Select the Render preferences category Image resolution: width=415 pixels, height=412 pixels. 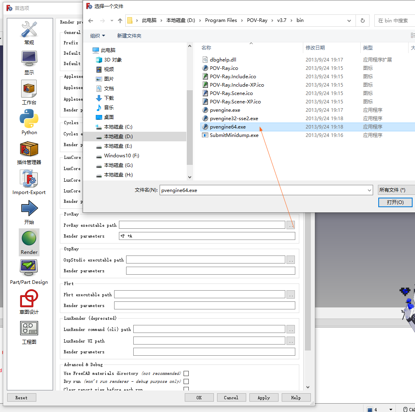29,242
